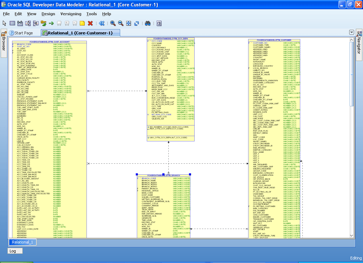Fit the diagram to screen

[129, 23]
